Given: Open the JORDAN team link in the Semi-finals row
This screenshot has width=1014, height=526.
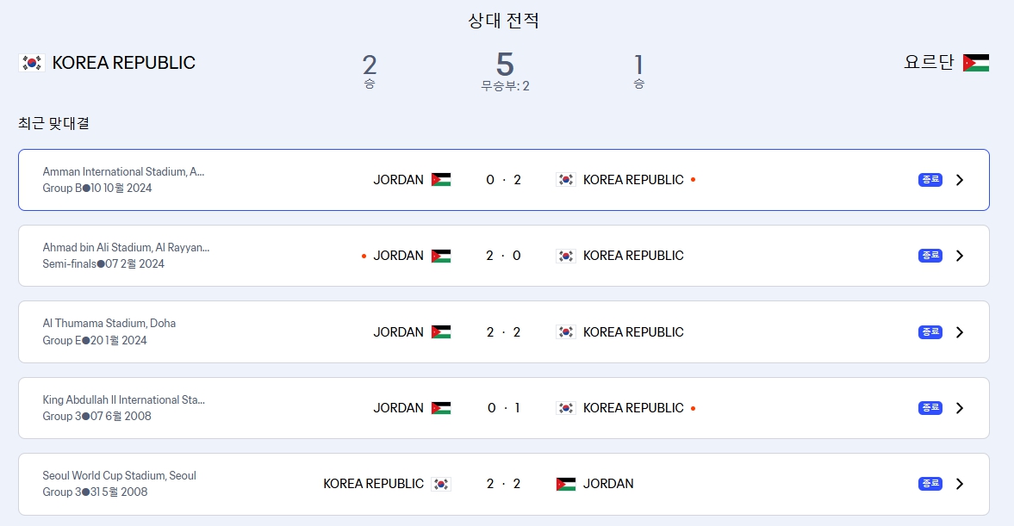Looking at the screenshot, I should (x=399, y=255).
